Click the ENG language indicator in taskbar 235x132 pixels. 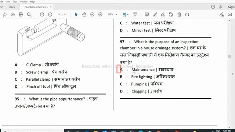click(218, 131)
